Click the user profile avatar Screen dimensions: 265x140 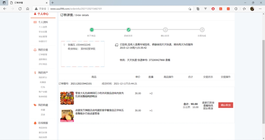(x=252, y=9)
